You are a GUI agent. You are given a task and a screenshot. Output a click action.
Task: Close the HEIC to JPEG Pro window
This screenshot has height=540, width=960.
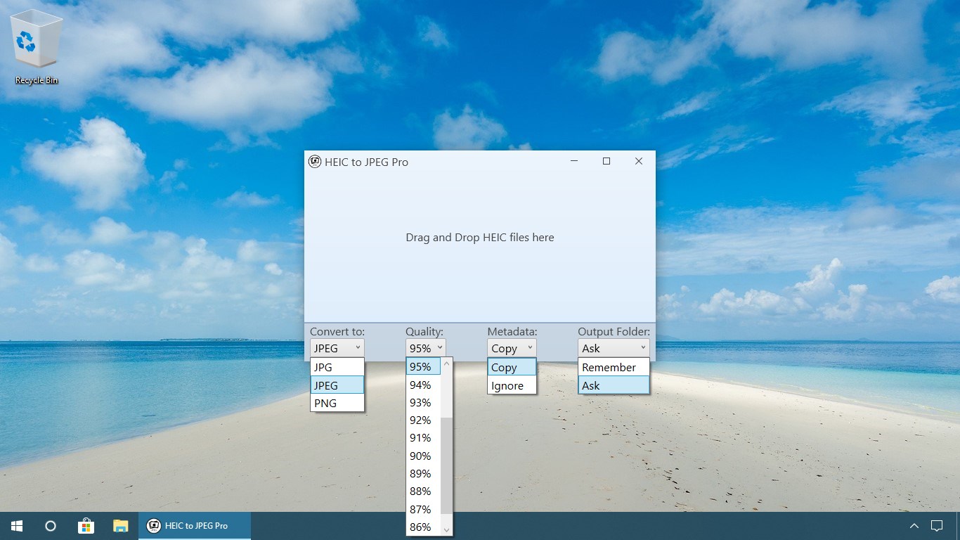pos(639,161)
